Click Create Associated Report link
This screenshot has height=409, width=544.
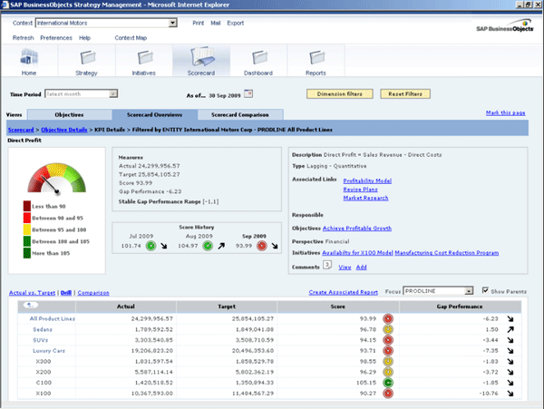343,292
